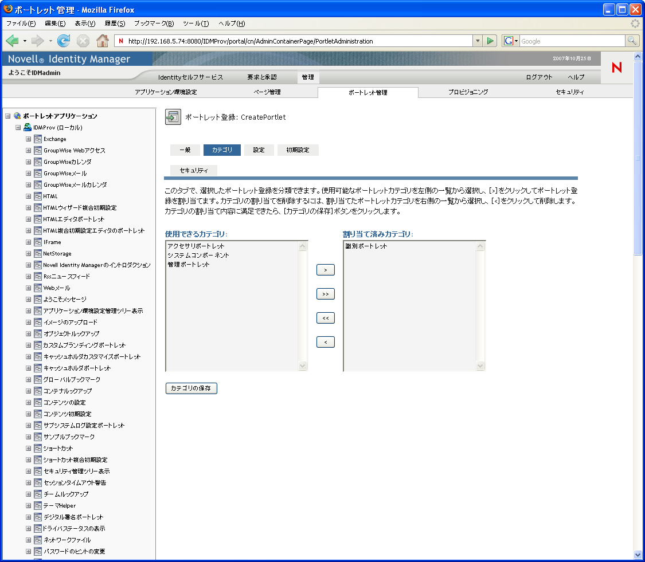Expand the GroupWise Webアクセス node
645x562 pixels.
[x=29, y=151]
